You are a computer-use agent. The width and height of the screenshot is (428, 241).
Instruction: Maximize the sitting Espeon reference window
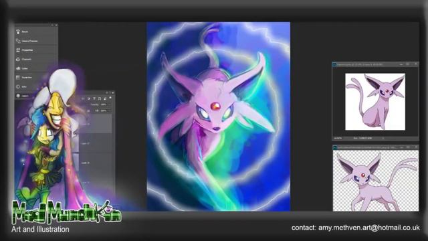407,64
